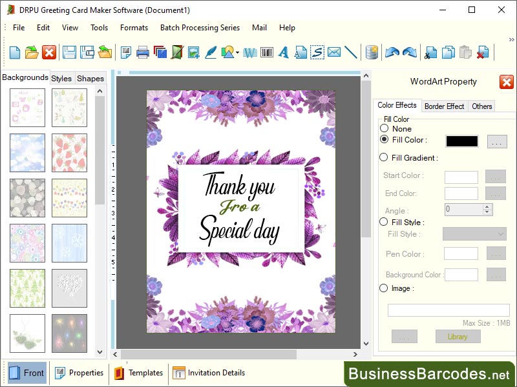Open the Batch Processing Series menu
Image resolution: width=517 pixels, height=387 pixels.
pyautogui.click(x=200, y=28)
